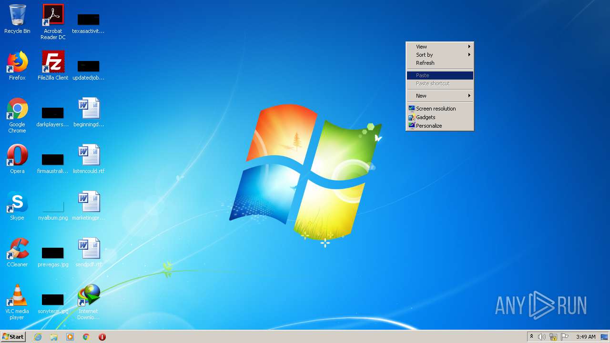Click the 3:49 AM clock
Image resolution: width=610 pixels, height=343 pixels.
click(586, 337)
